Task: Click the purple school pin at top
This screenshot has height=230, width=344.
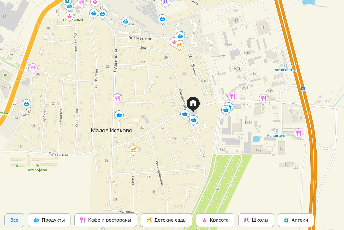Action: click(x=165, y=3)
